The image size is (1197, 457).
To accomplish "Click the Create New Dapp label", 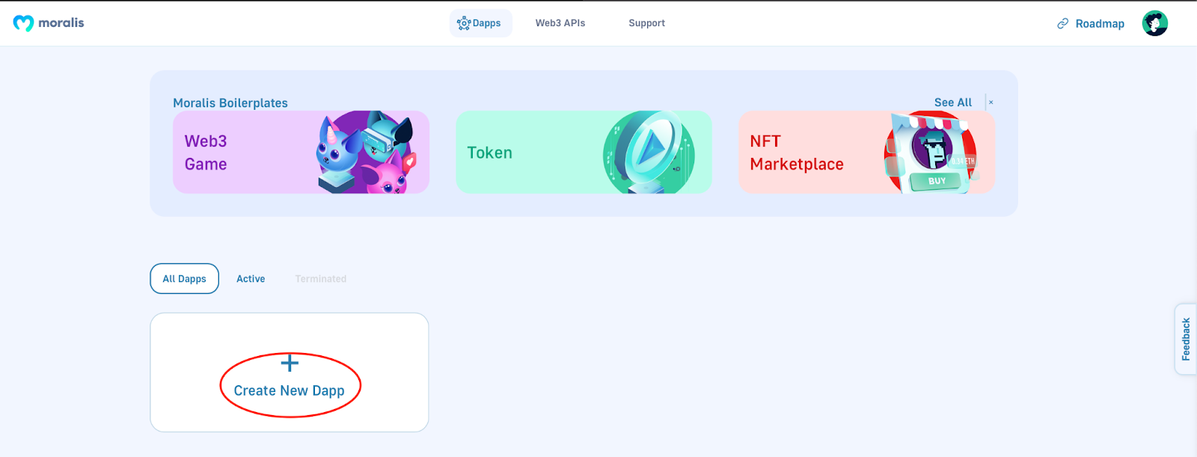I will click(x=289, y=390).
